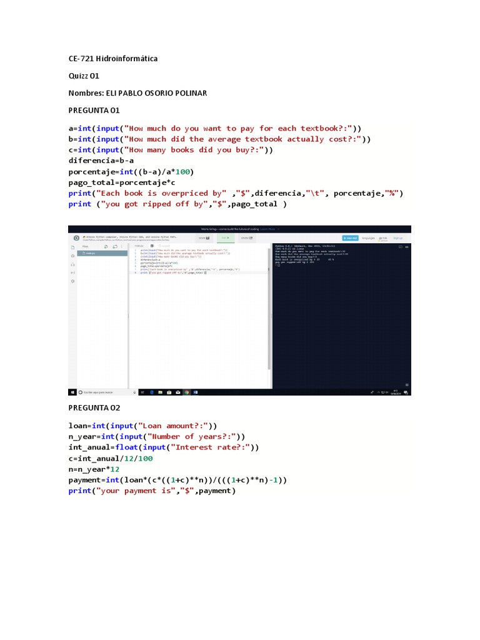Click the 'Nombres: ELI PABLO OSORIO POLINAR' line
Image resolution: width=480 pixels, height=640 pixels.
click(x=137, y=93)
